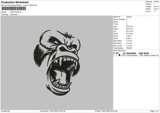Screen dimensions: 160x113
Task: Click the N# column header
Action: pyautogui.click(x=117, y=53)
